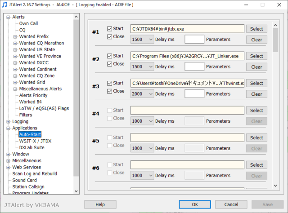288x213 pixels.
Task: Collapse the Alerts tree node
Action: [8, 17]
